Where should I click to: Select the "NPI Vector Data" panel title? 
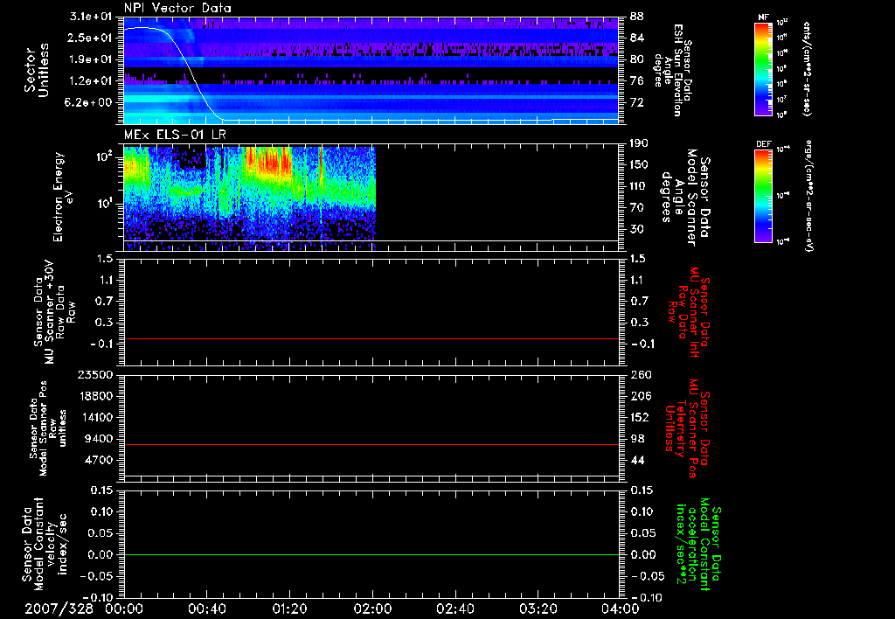(x=177, y=8)
